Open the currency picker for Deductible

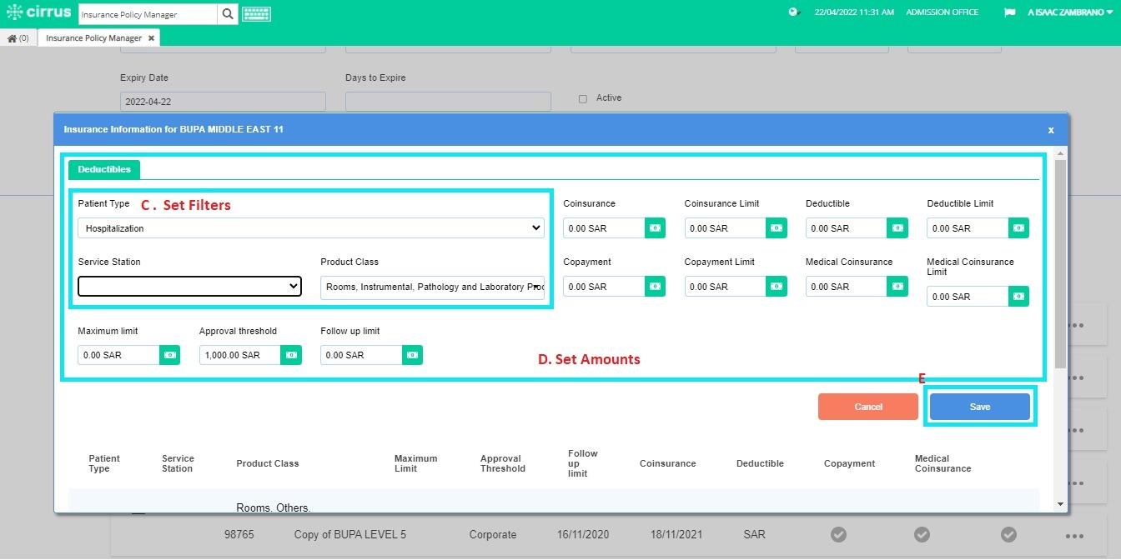897,227
